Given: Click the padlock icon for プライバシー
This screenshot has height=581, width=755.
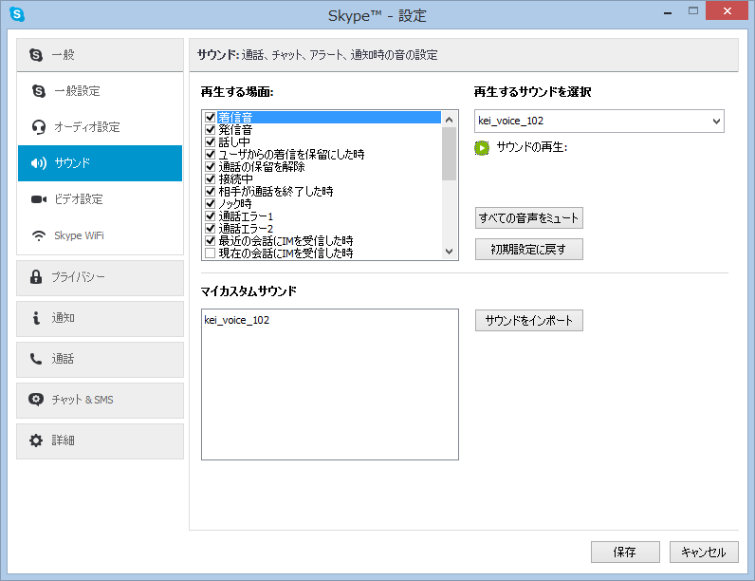Looking at the screenshot, I should 36,277.
